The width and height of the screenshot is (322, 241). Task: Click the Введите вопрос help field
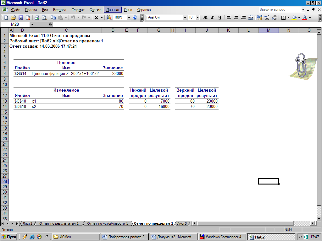[280, 9]
